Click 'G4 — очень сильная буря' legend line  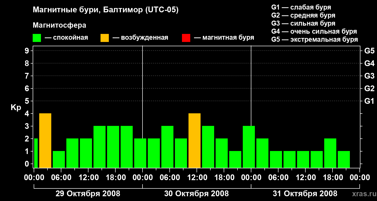pyautogui.click(x=314, y=31)
